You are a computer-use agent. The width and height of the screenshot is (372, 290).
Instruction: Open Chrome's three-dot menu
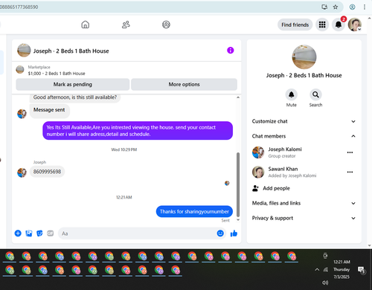pyautogui.click(x=365, y=7)
